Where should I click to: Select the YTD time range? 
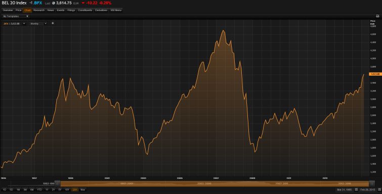[39, 189]
